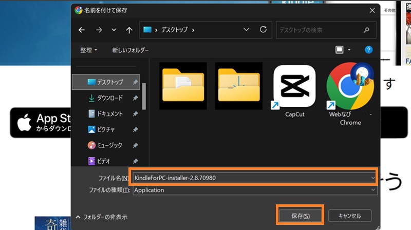Select the folder containing a document
This screenshot has width=411, height=230.
tap(183, 86)
